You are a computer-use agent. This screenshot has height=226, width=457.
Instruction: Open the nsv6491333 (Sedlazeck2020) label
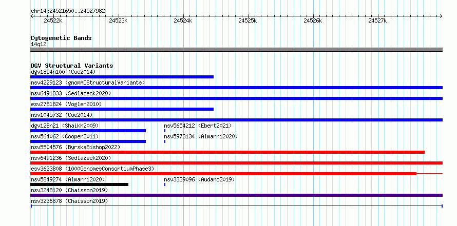pos(71,93)
